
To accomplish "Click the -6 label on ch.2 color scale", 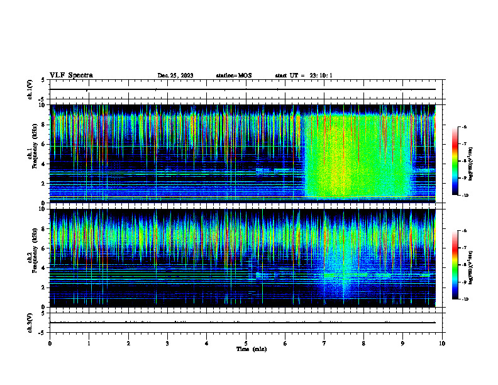I will pos(464,231).
